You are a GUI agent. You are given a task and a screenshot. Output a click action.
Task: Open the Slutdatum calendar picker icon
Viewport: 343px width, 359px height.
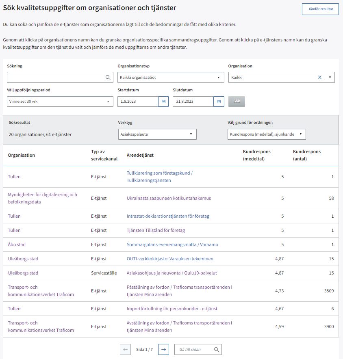[x=219, y=102]
